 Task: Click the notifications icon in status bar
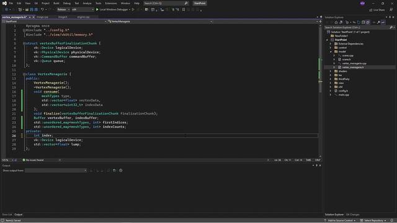coord(392,221)
